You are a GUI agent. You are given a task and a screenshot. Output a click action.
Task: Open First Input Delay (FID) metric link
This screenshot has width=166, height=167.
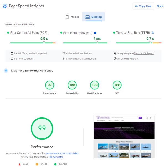(78, 33)
